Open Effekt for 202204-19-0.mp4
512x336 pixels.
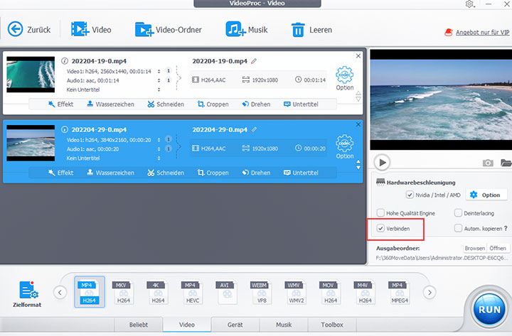coord(60,104)
